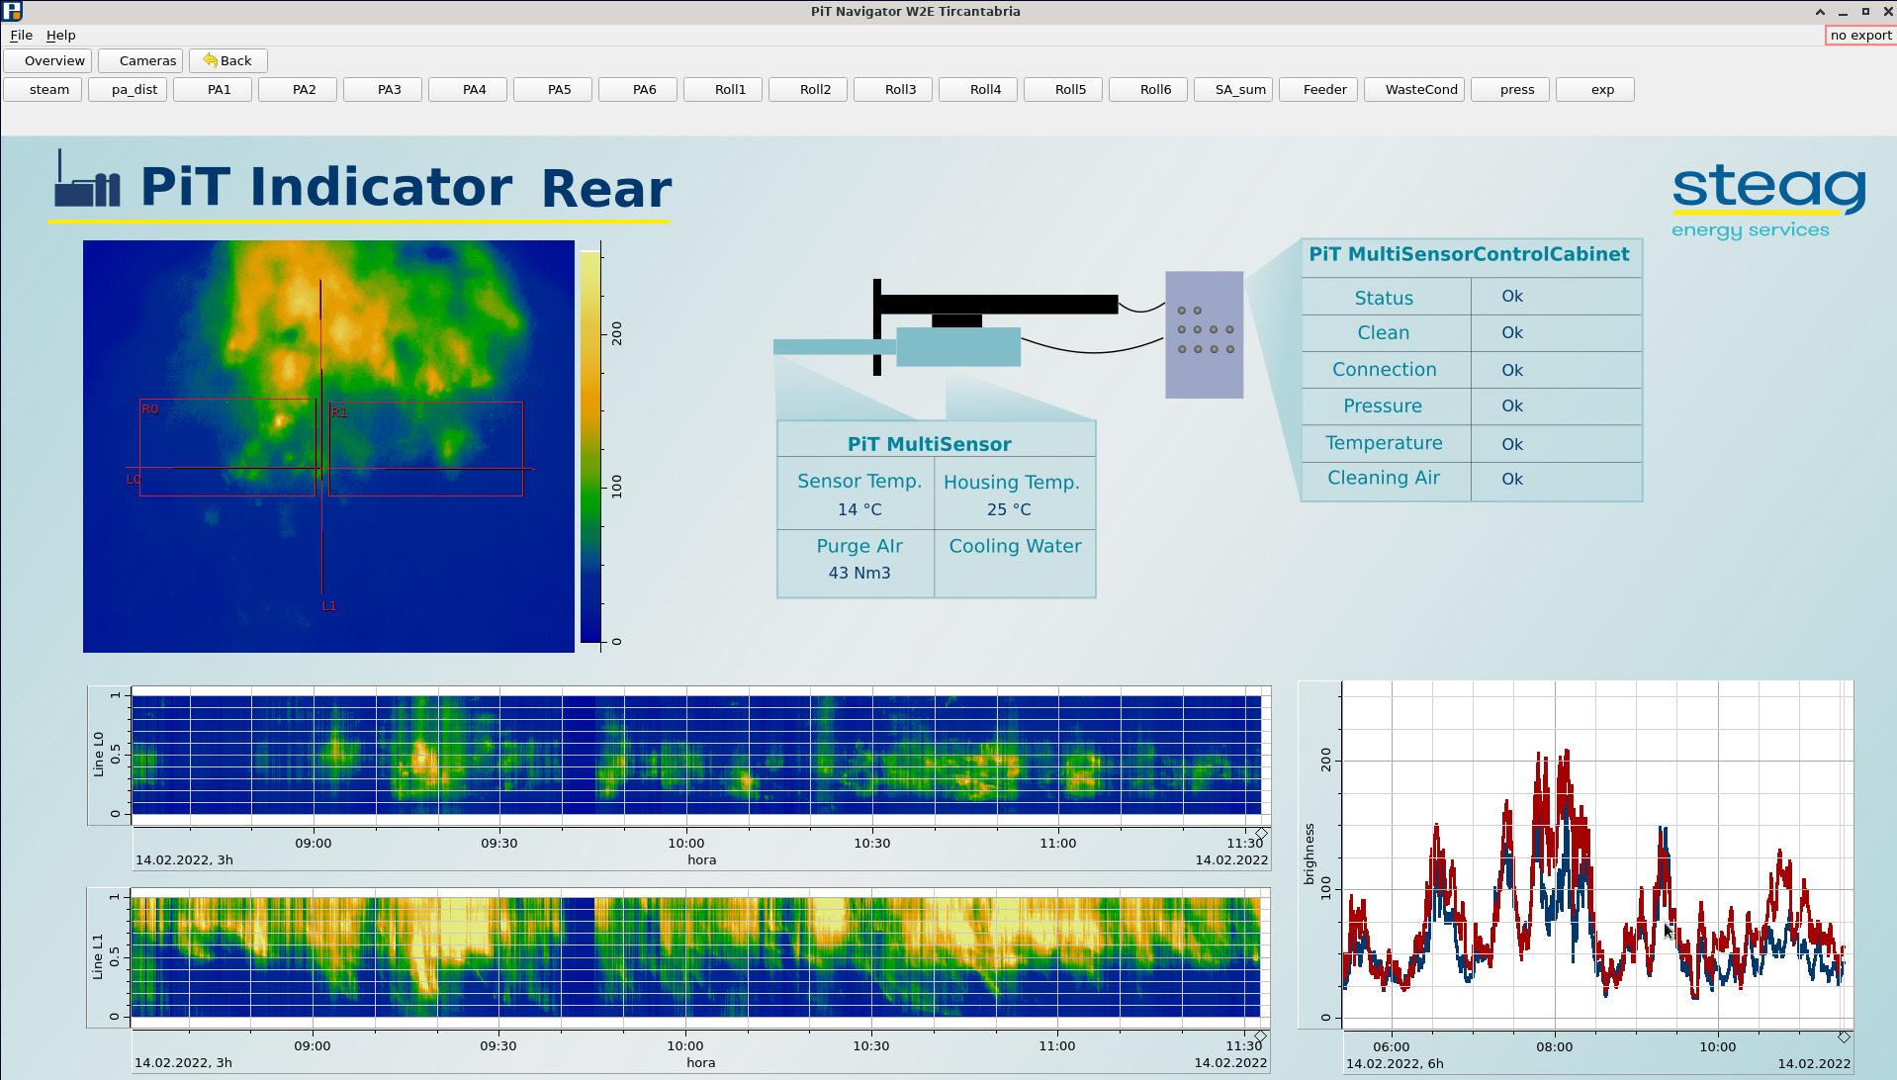This screenshot has height=1080, width=1897.
Task: Click the Pressure Ok value
Action: point(1511,406)
